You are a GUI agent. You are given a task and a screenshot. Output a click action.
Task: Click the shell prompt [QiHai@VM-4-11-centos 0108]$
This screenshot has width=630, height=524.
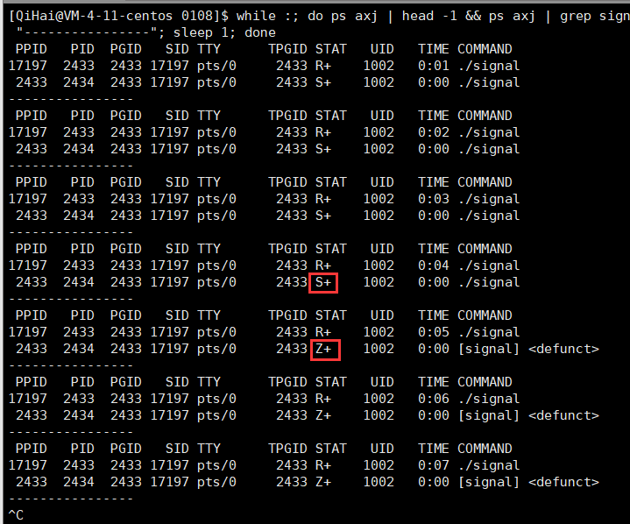pos(118,16)
